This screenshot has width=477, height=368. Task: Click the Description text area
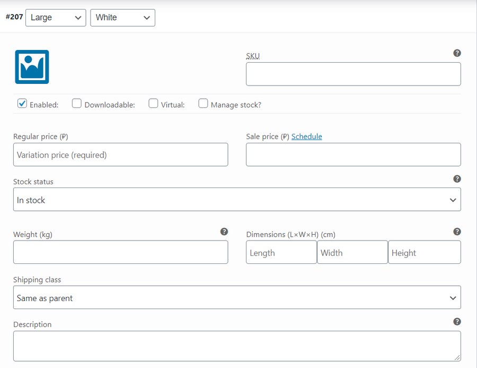click(x=237, y=346)
